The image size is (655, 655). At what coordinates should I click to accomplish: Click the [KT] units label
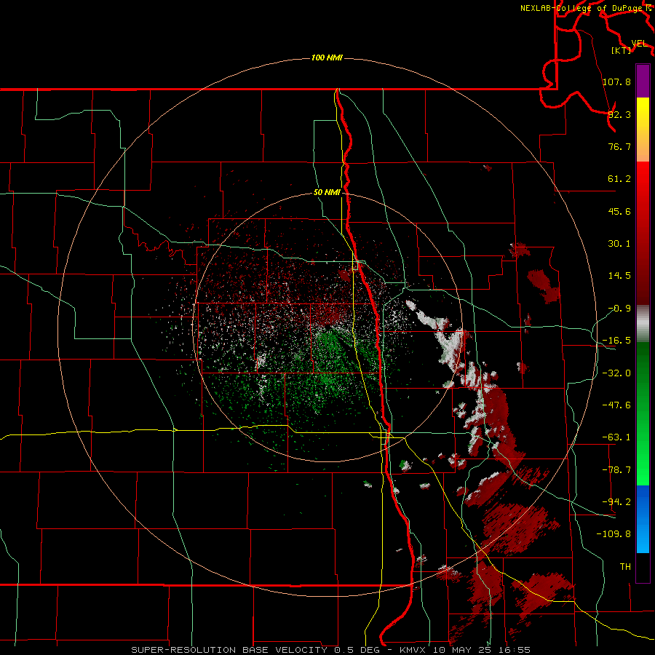point(622,50)
